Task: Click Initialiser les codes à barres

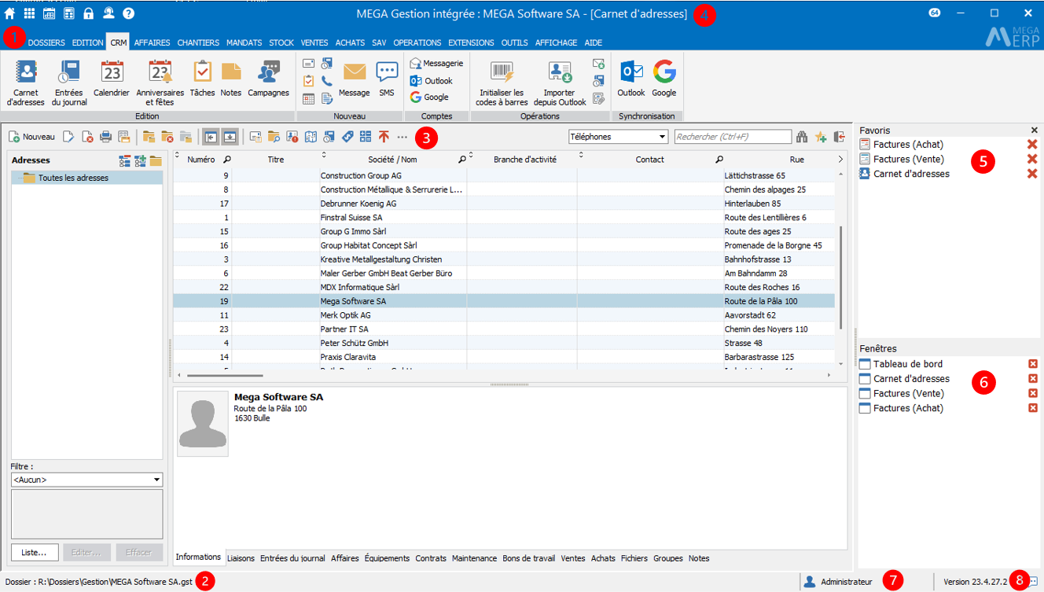Action: (502, 85)
